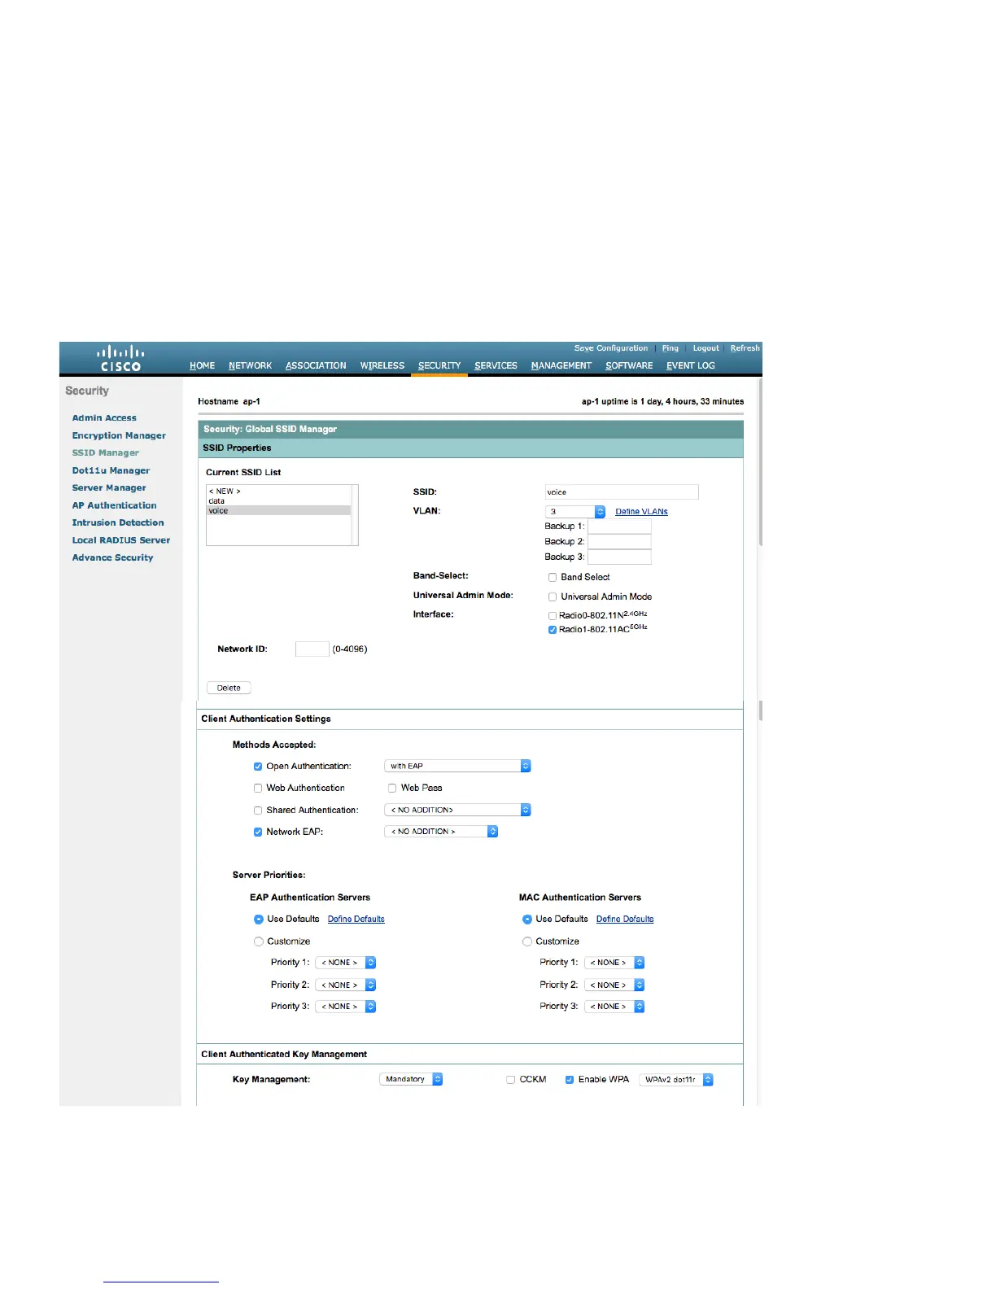
Task: Toggle the Network EAP checkbox
Action: point(258,832)
